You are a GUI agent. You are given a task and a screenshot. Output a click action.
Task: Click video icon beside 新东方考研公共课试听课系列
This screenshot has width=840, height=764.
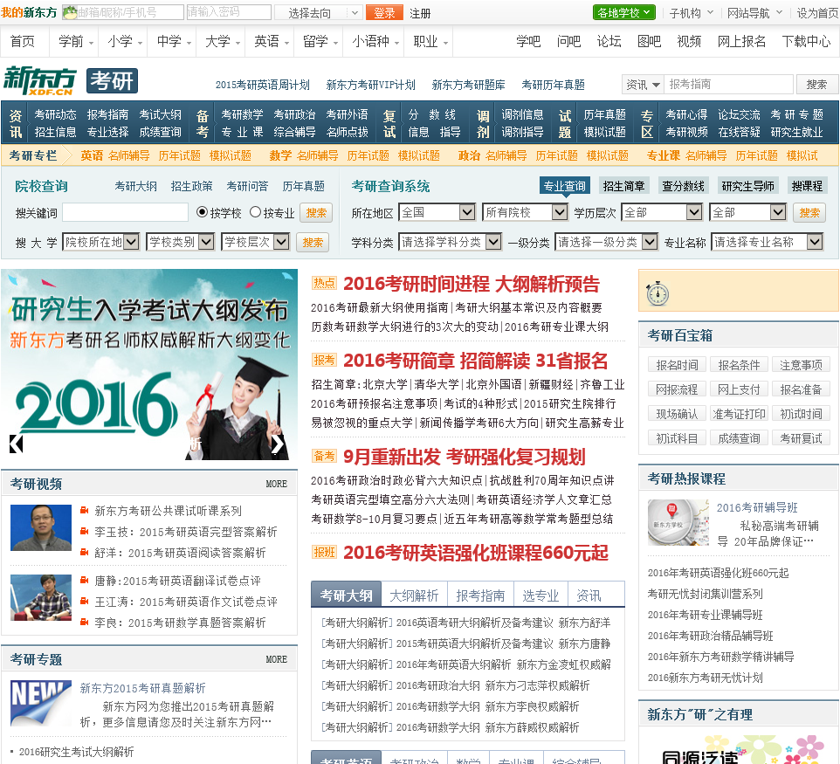pyautogui.click(x=84, y=511)
